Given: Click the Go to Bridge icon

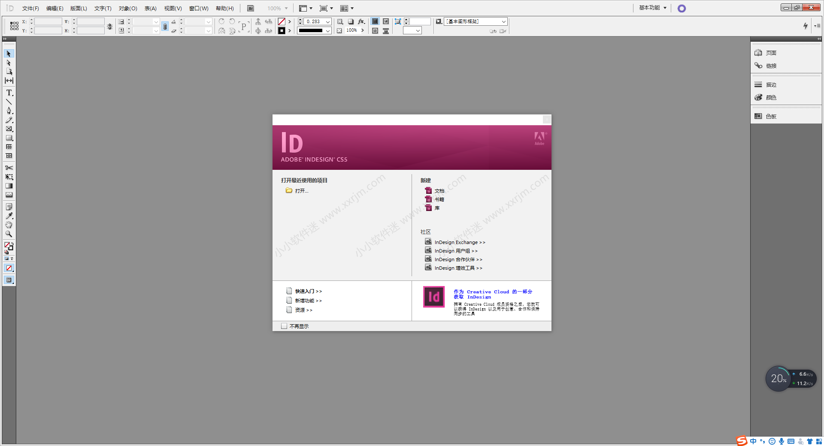Looking at the screenshot, I should coord(251,8).
